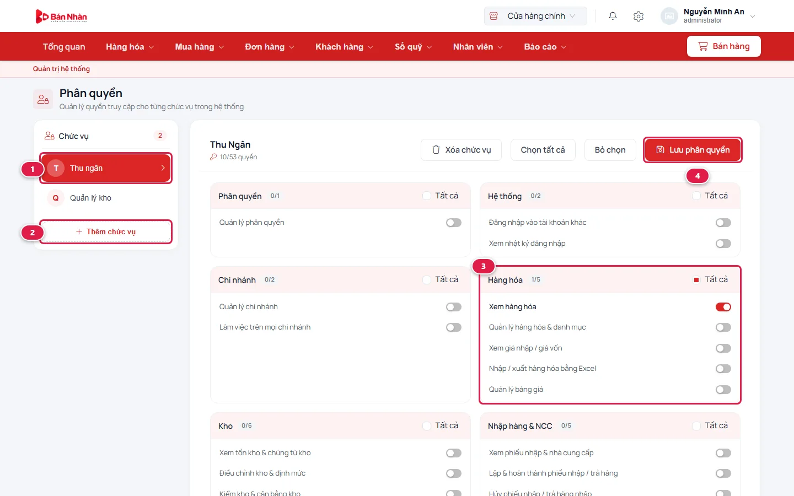Click Xóa chức vụ button
The width and height of the screenshot is (794, 496).
point(461,150)
